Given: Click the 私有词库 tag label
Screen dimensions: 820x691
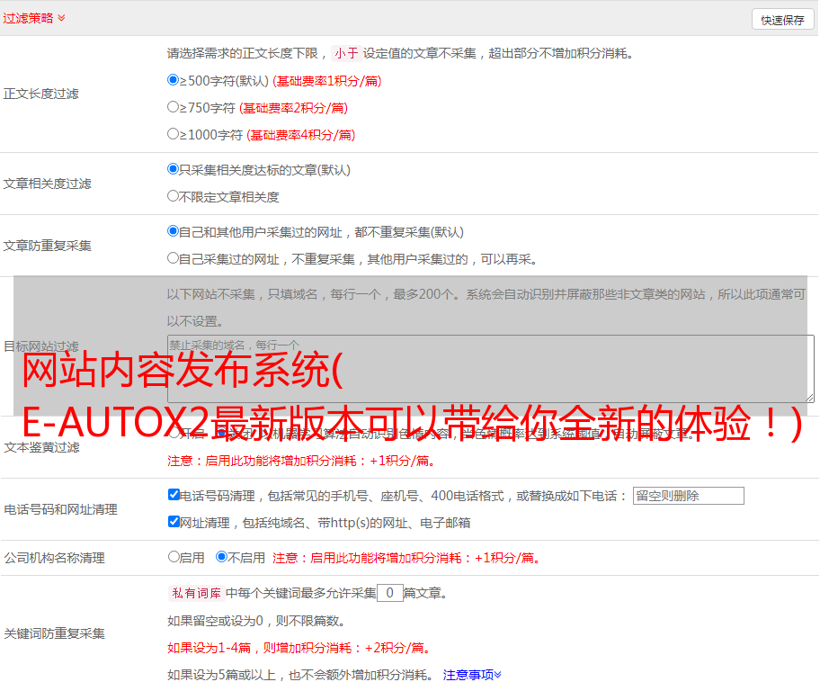Looking at the screenshot, I should [196, 593].
